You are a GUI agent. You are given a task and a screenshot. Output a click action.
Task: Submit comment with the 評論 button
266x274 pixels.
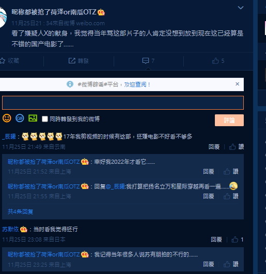click(229, 120)
